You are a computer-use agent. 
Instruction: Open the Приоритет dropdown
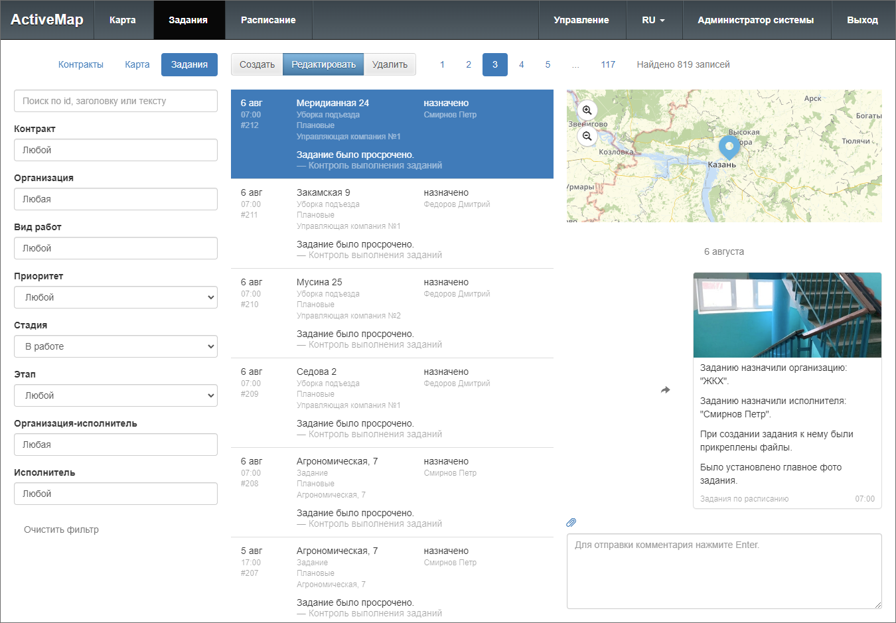(x=115, y=297)
